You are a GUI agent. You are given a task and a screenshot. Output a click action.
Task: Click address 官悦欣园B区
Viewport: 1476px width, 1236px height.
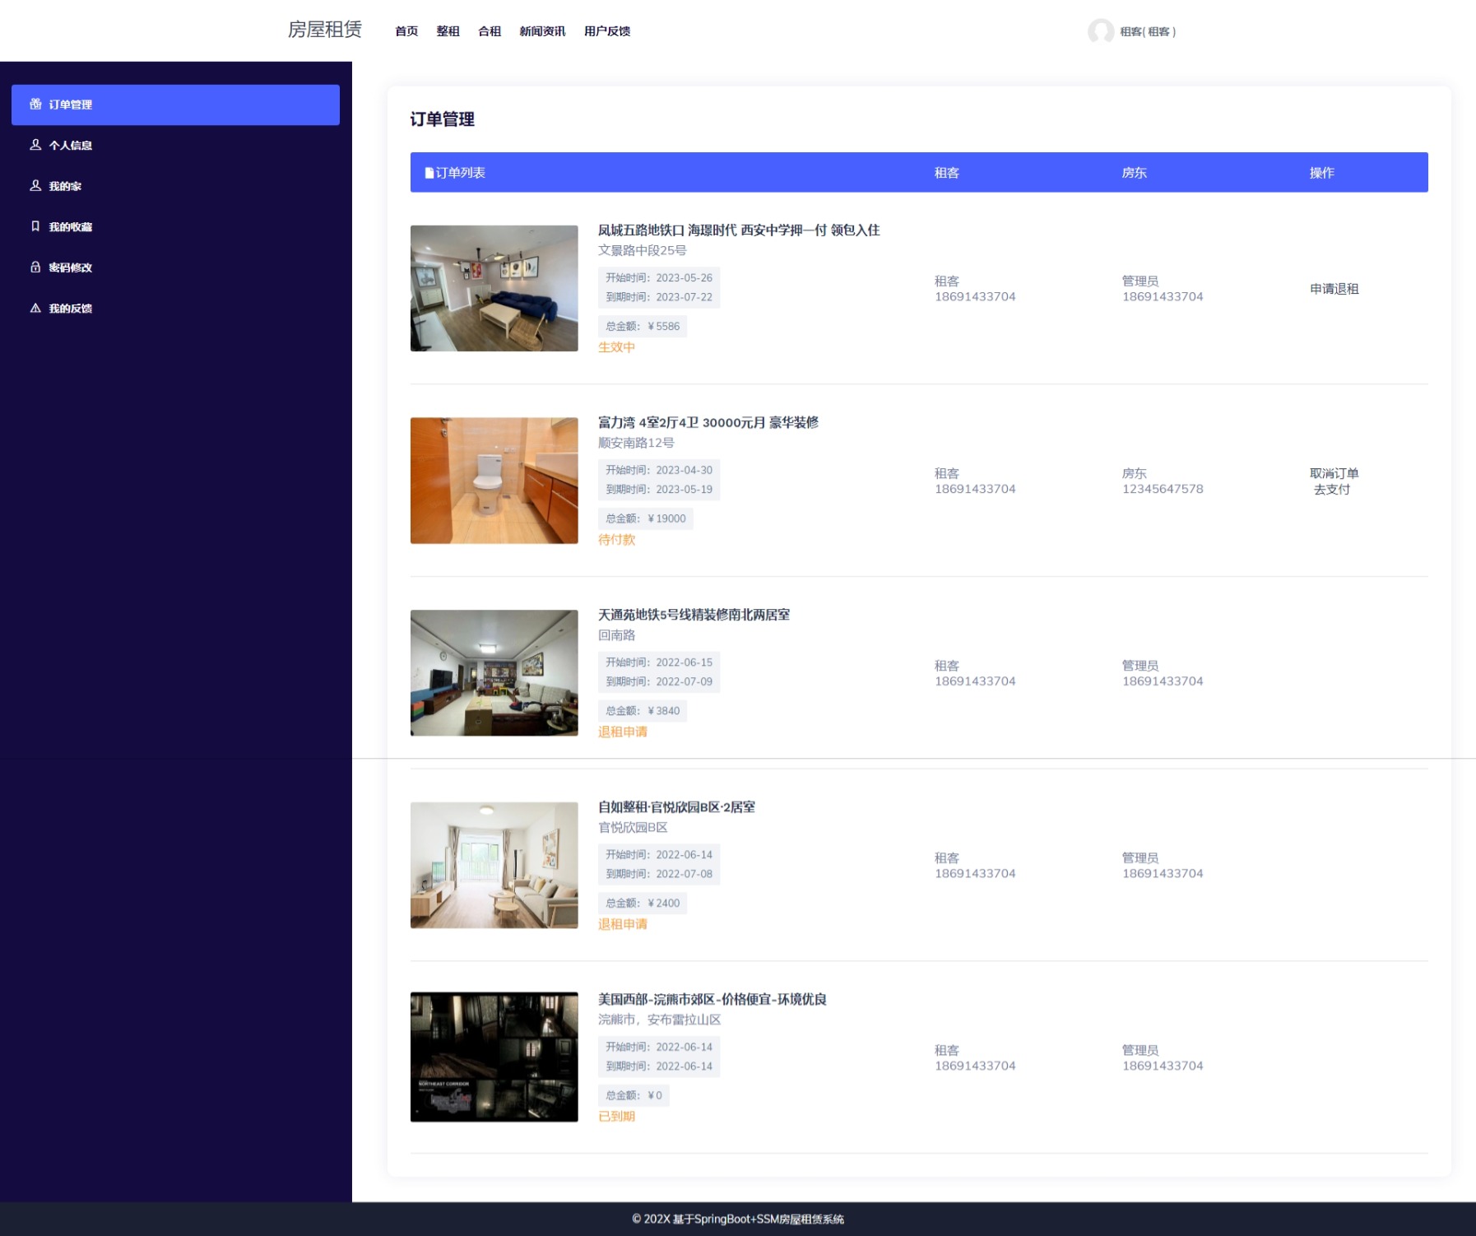tap(633, 828)
